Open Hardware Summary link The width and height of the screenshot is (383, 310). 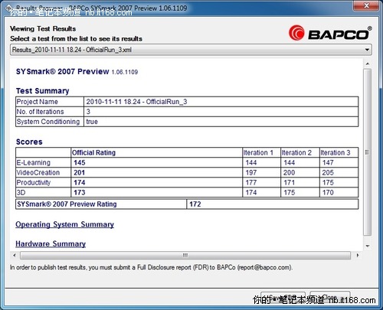pos(51,243)
